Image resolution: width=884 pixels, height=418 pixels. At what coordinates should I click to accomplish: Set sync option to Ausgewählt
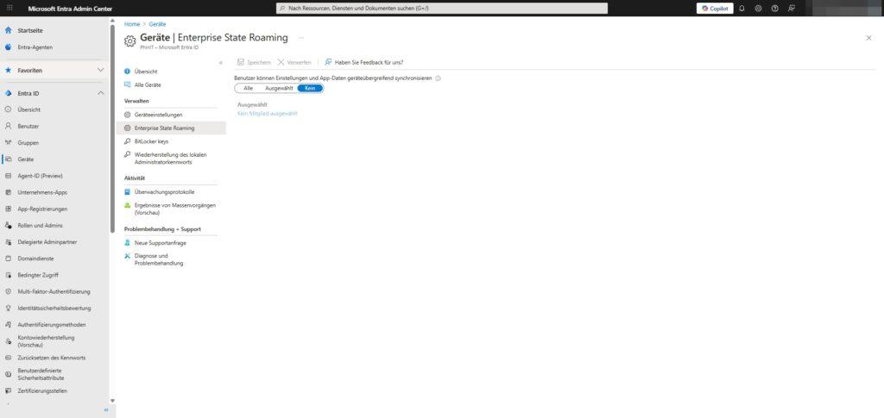point(279,88)
